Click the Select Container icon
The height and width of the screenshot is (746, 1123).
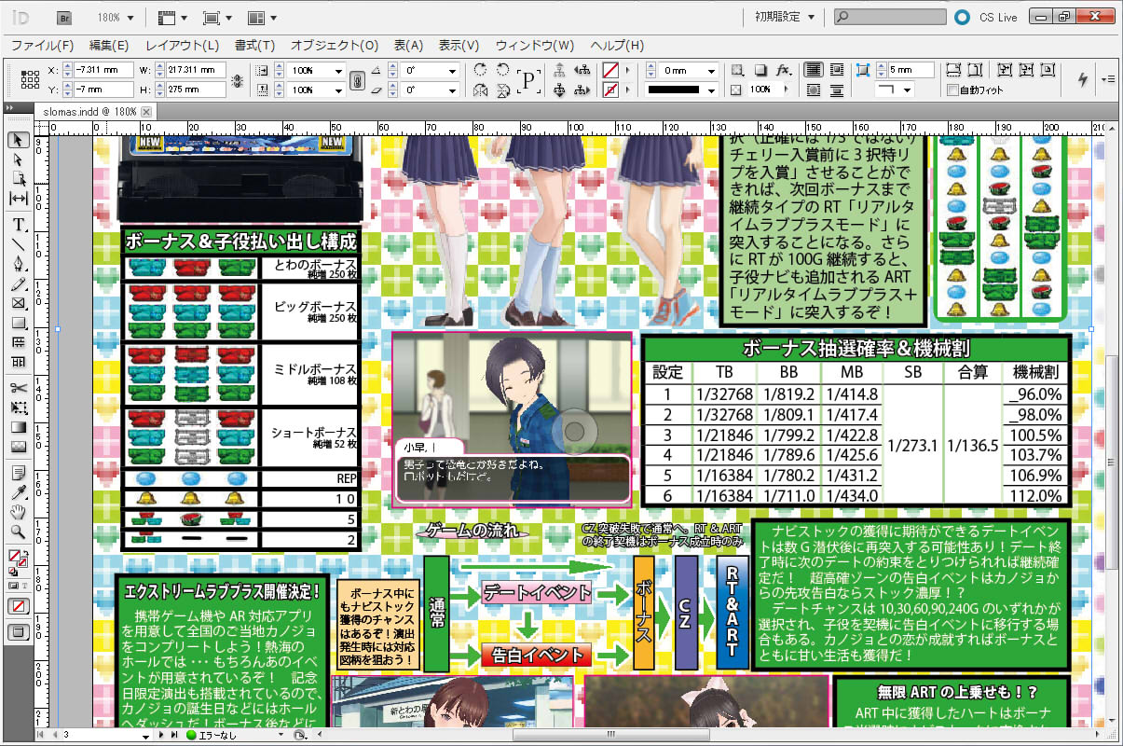(x=560, y=70)
